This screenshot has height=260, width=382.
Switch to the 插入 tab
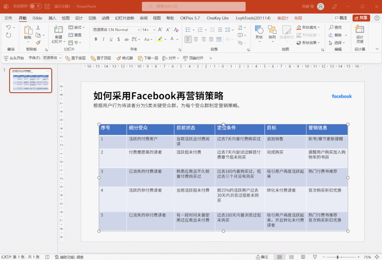click(52, 18)
